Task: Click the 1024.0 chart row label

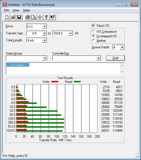Action: point(11,130)
